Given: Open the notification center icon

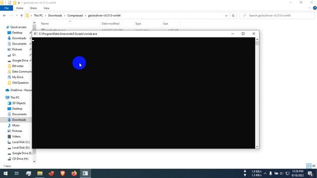Looking at the screenshot, I should [x=311, y=174].
